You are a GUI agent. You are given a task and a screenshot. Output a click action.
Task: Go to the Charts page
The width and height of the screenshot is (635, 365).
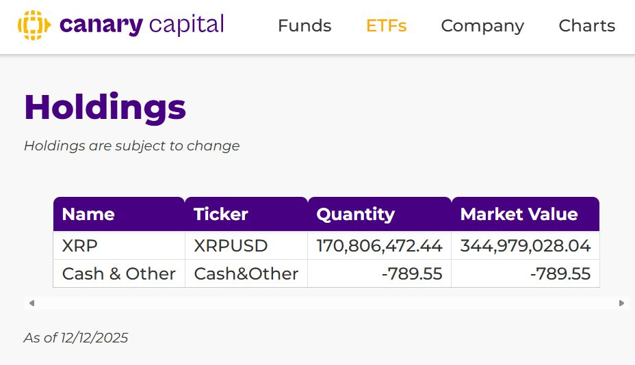586,26
